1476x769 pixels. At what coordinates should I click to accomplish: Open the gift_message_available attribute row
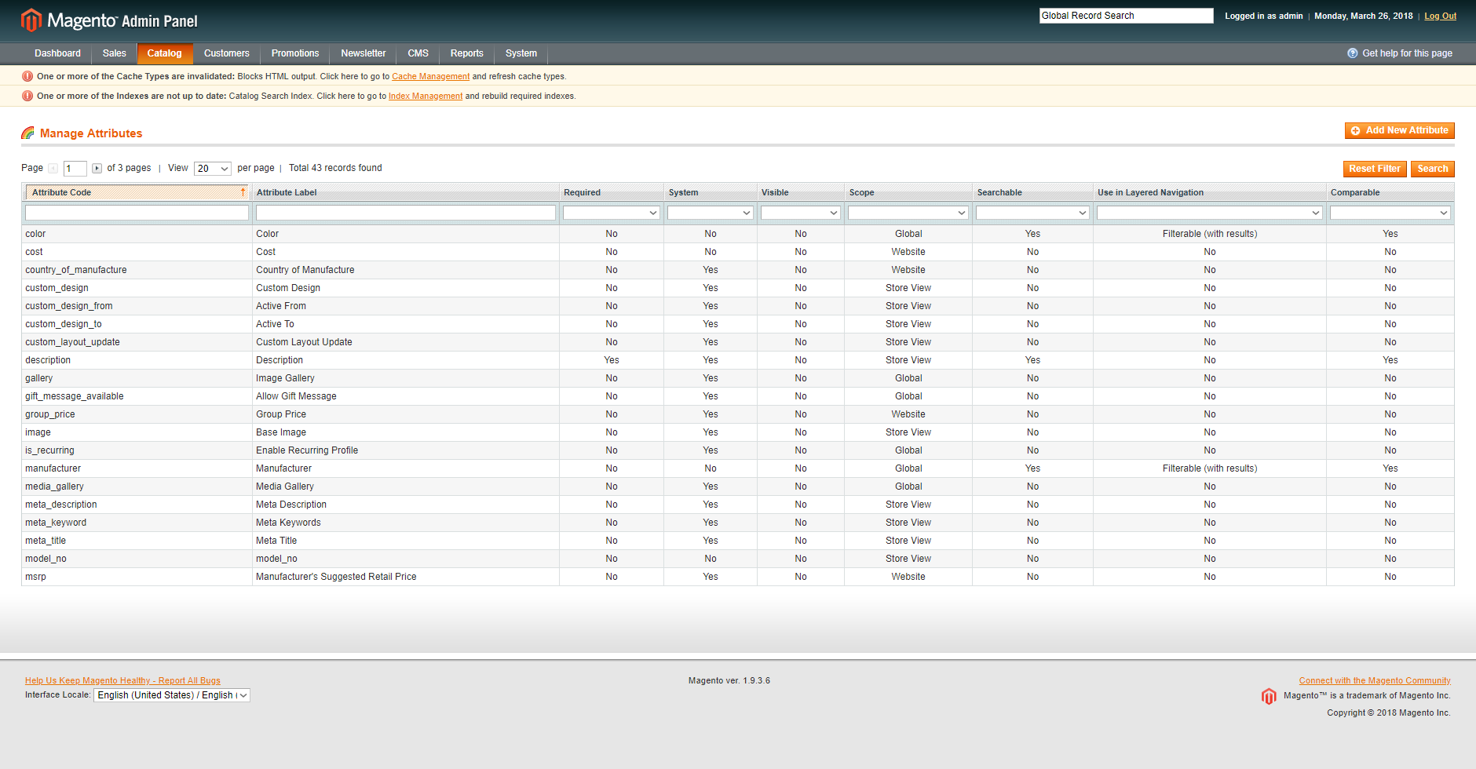pyautogui.click(x=738, y=396)
